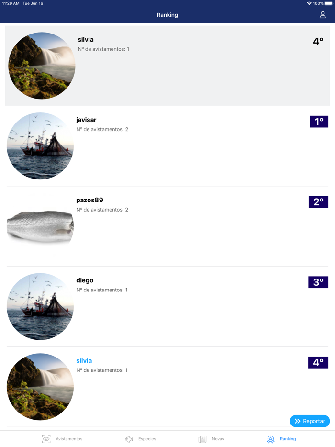The width and height of the screenshot is (335, 447).
Task: Click the Reportar double-arrow icon
Action: pos(298,421)
